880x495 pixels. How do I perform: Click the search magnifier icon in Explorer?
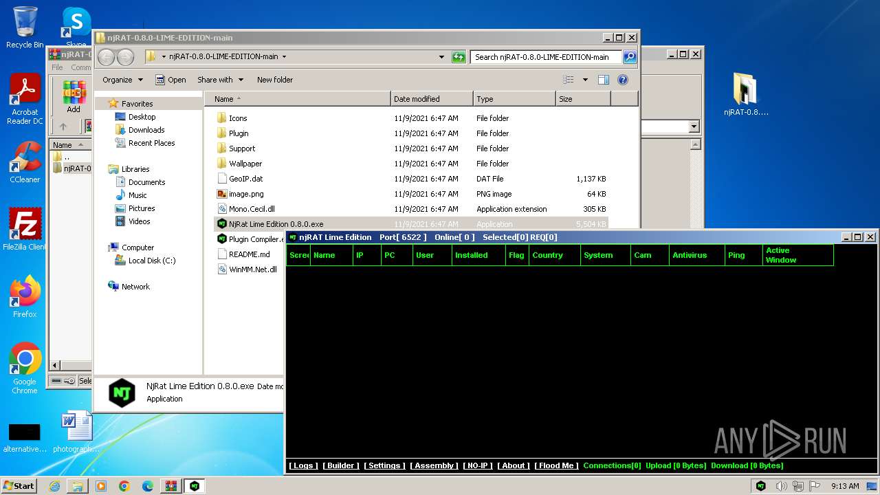(629, 57)
